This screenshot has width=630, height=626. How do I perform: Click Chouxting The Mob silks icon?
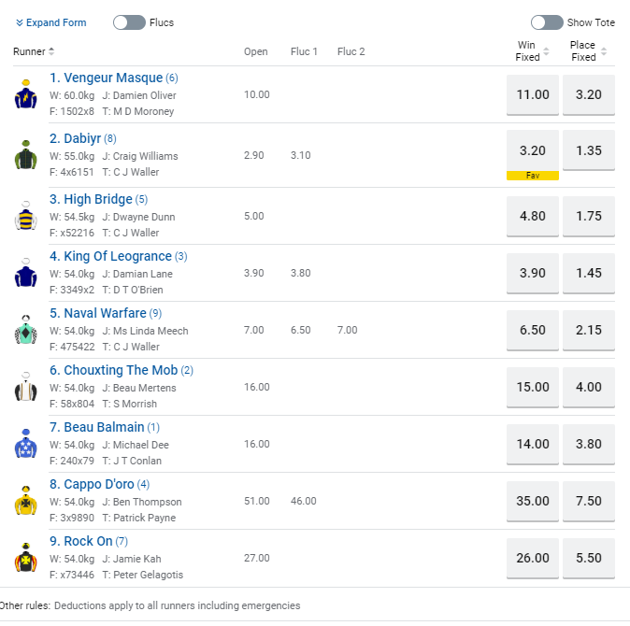click(25, 387)
